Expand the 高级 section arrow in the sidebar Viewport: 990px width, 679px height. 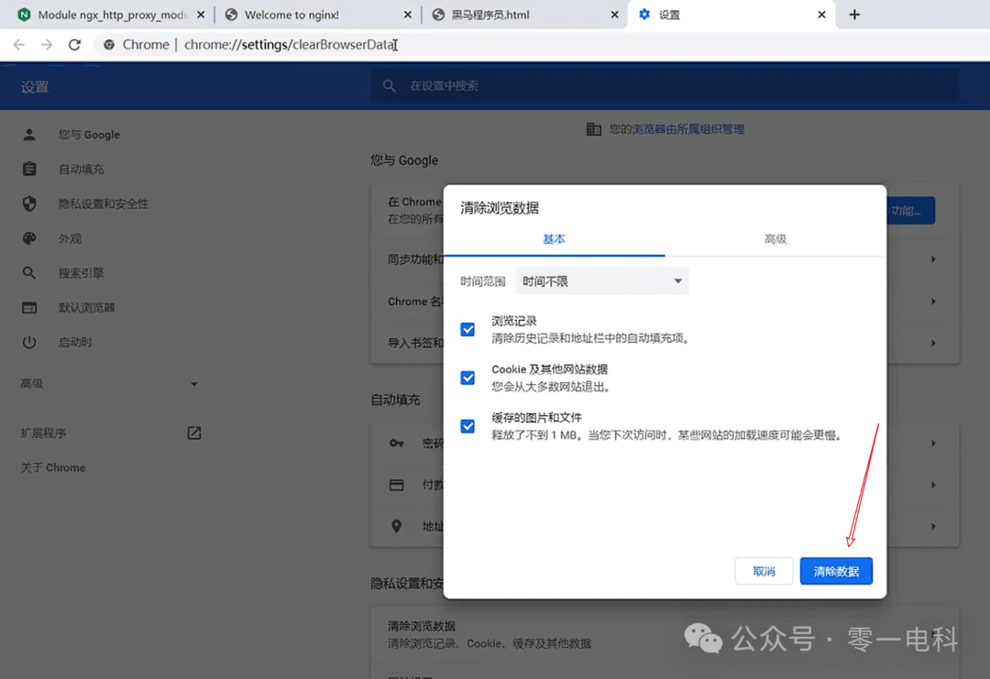pyautogui.click(x=193, y=384)
